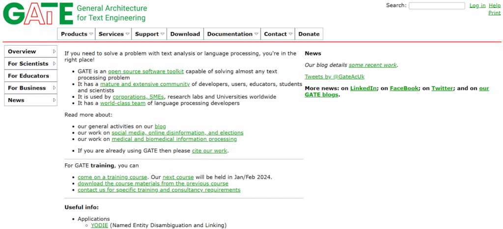
Task: Open the some recent work blog link
Action: click(x=373, y=65)
